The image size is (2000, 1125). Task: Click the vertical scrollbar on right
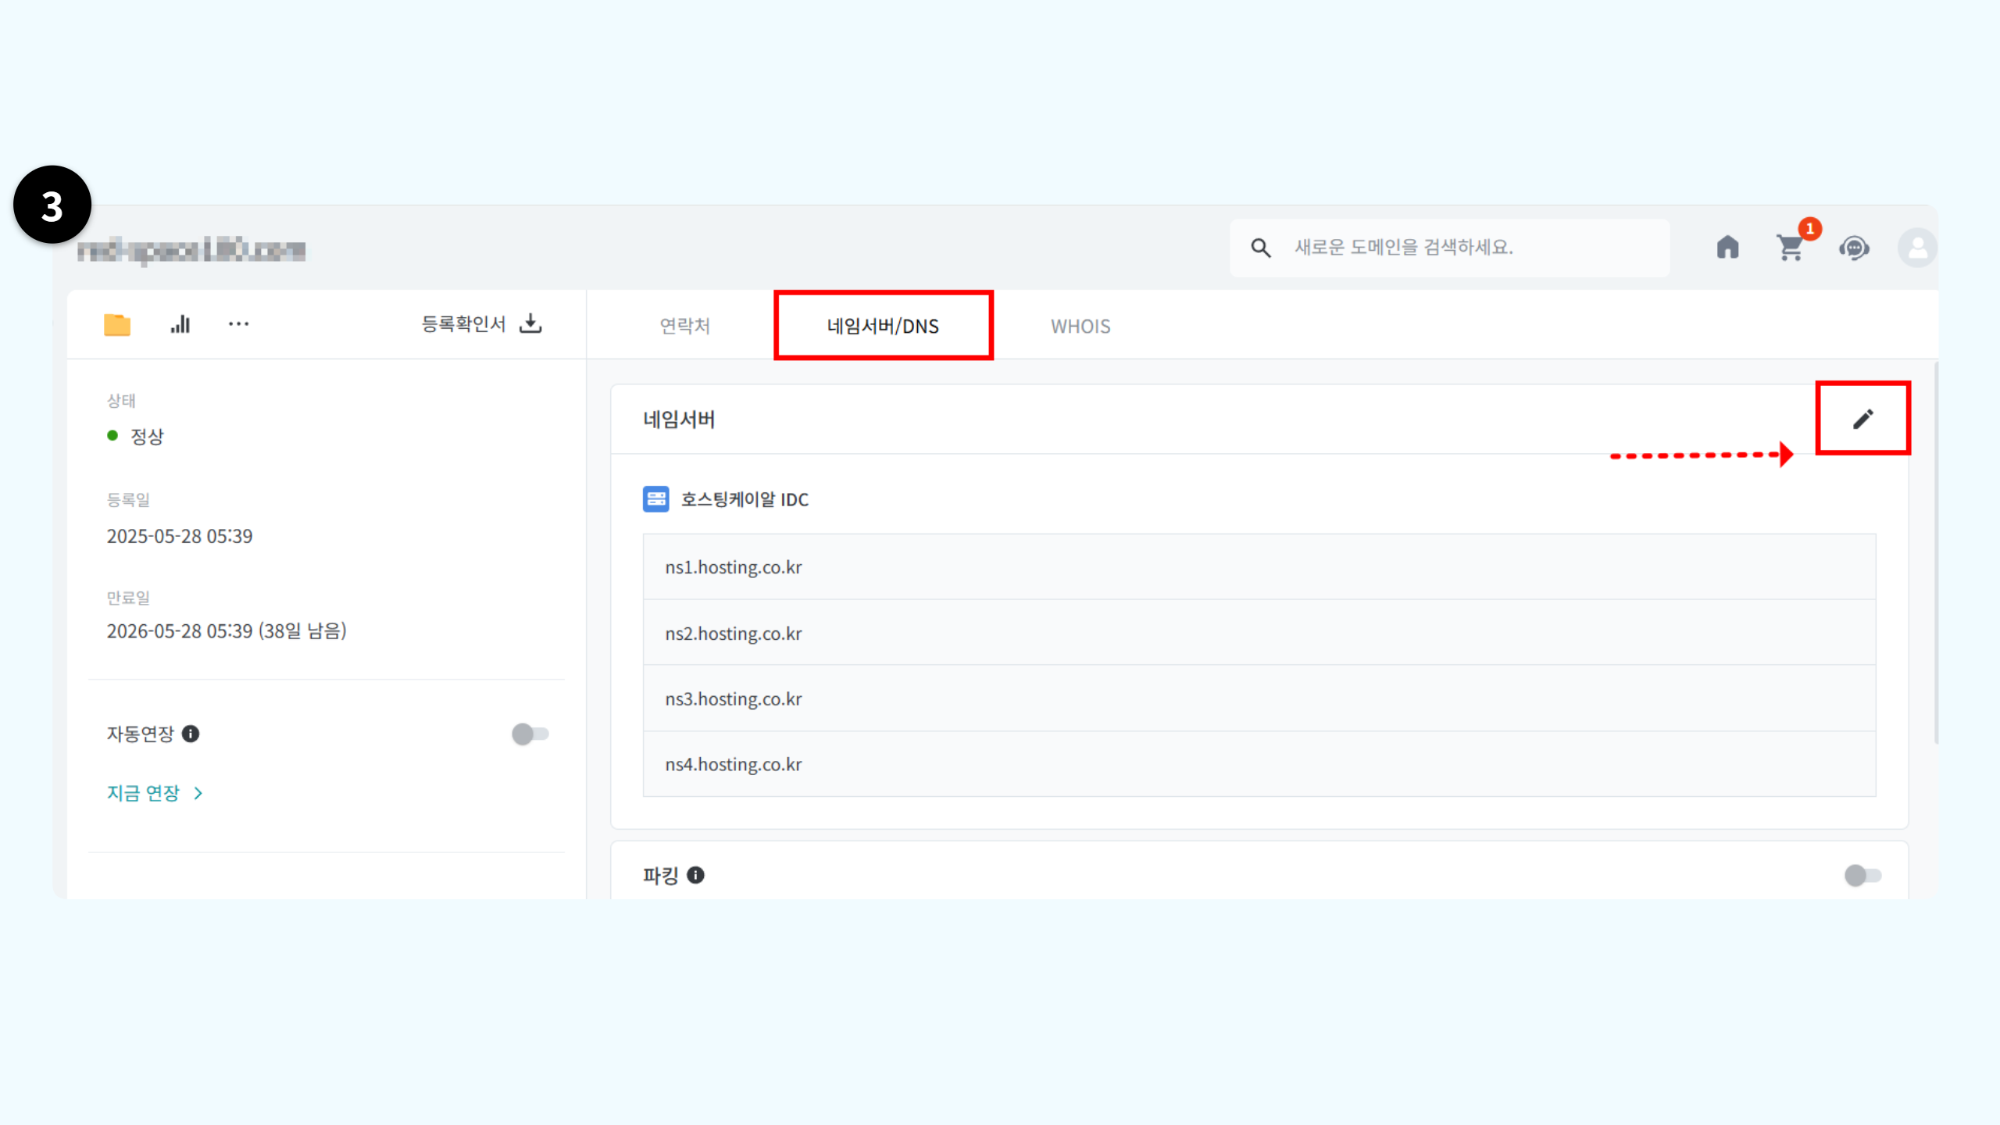(x=1936, y=552)
